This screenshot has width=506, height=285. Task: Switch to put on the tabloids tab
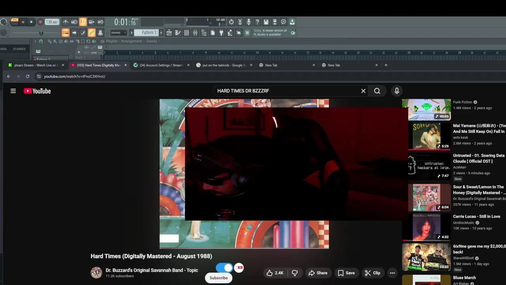tap(224, 65)
